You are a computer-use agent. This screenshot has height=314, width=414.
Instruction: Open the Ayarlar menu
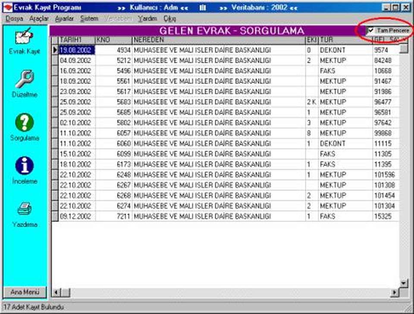64,18
